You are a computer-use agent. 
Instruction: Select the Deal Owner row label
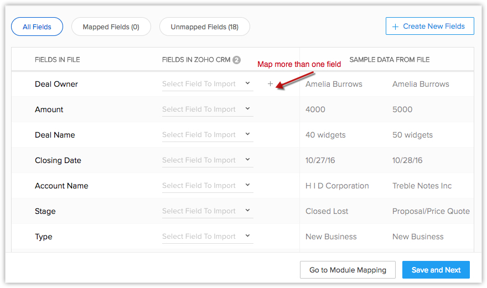(56, 84)
